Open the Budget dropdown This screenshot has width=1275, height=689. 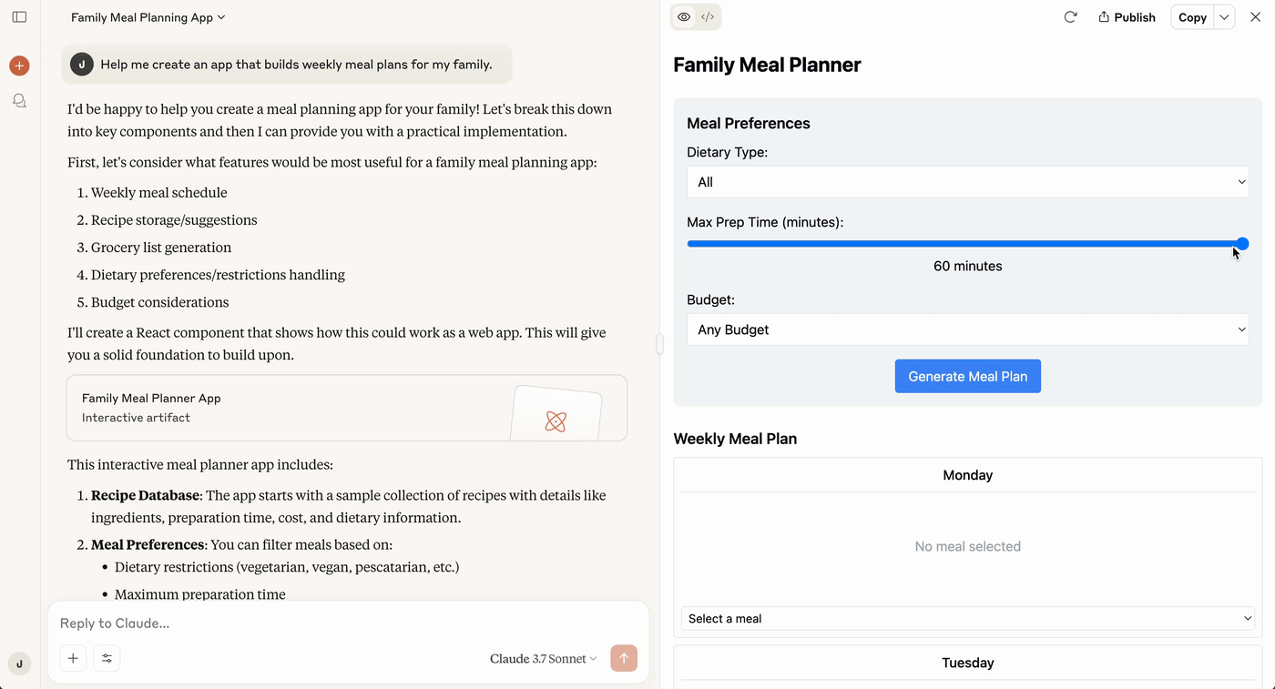pos(967,329)
